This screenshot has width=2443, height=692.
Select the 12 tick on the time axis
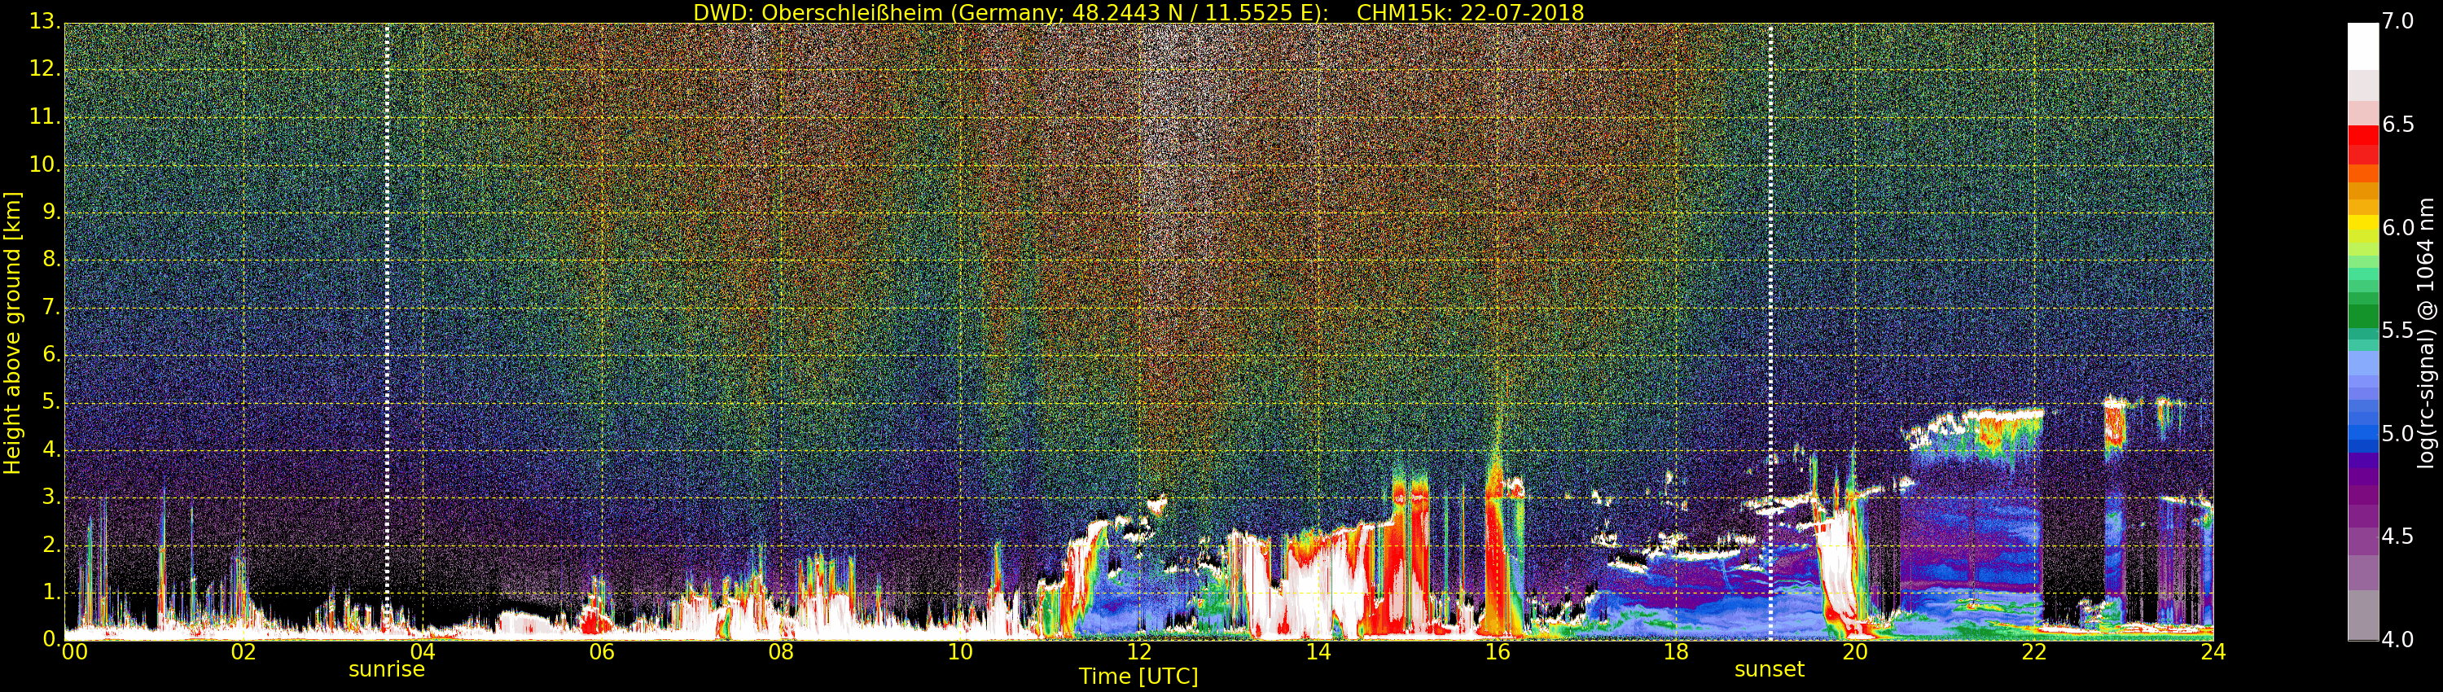[x=1139, y=652]
